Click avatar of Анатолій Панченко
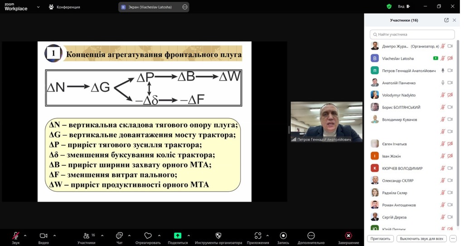 [375, 82]
